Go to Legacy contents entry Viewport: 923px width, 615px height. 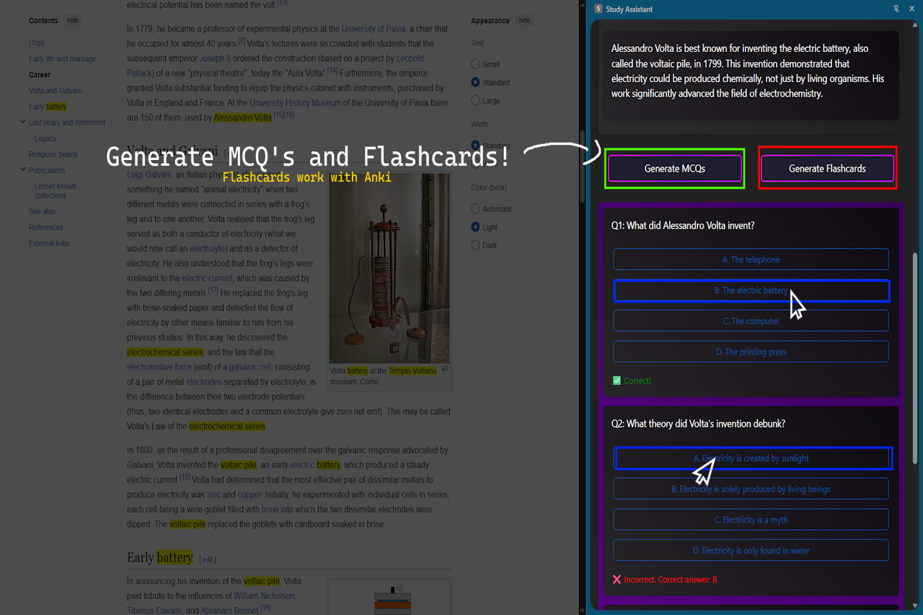coord(45,138)
